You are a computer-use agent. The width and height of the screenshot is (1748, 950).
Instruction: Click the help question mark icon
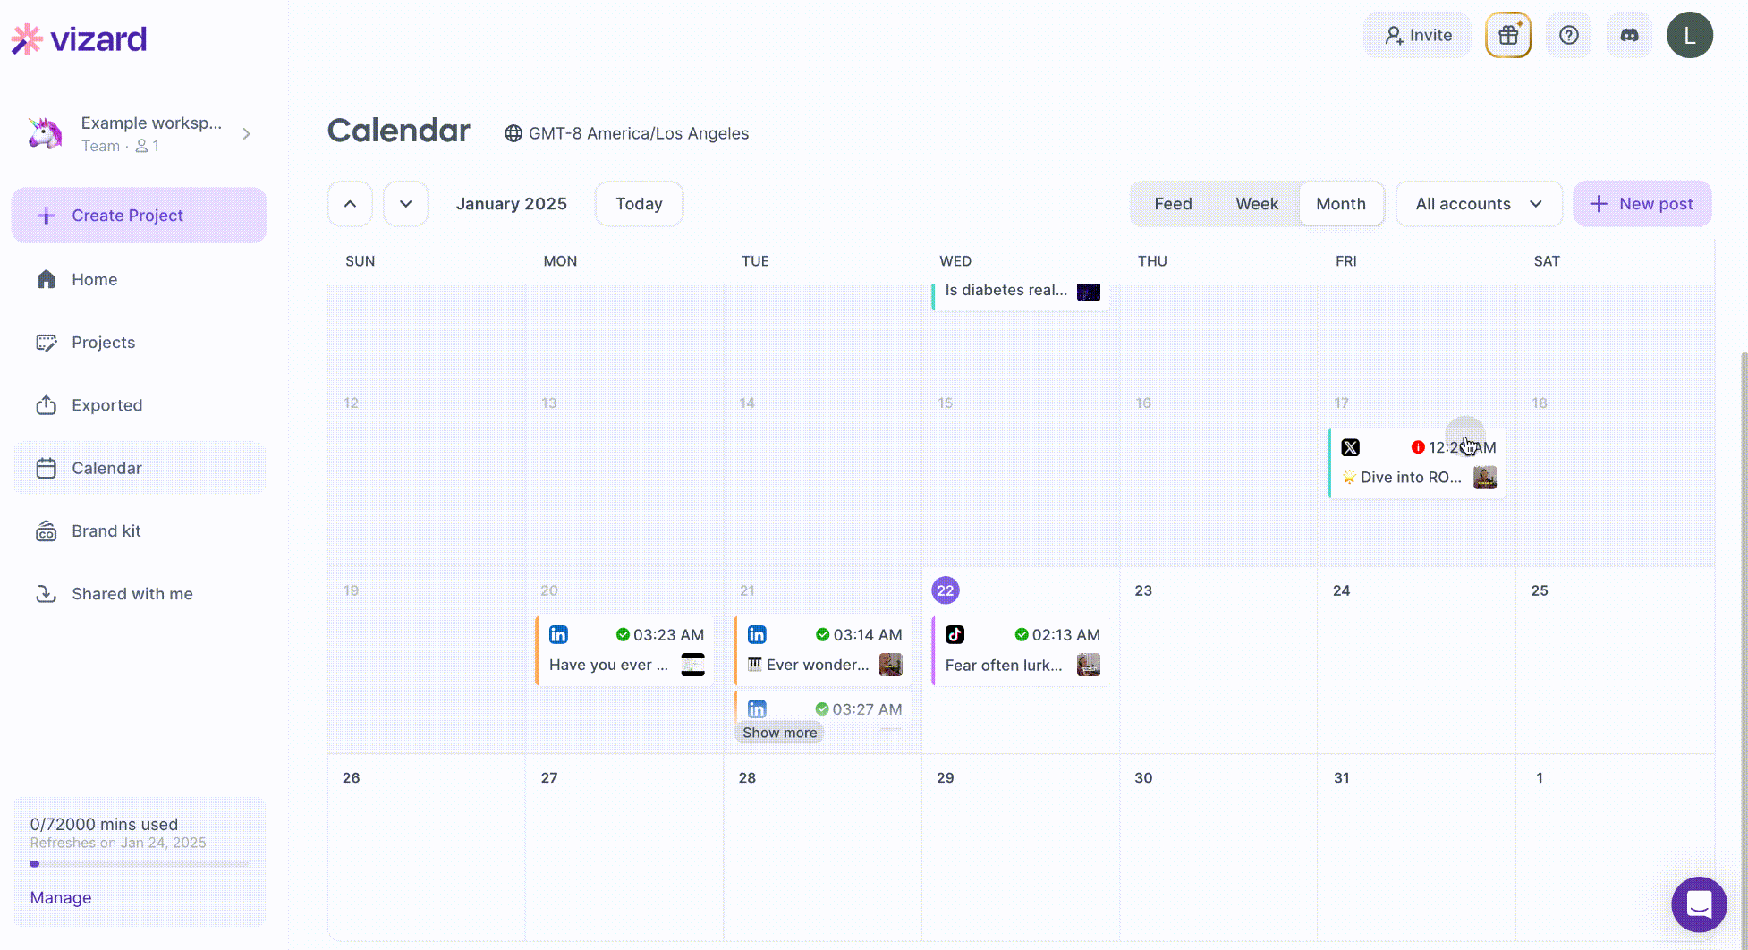1569,35
